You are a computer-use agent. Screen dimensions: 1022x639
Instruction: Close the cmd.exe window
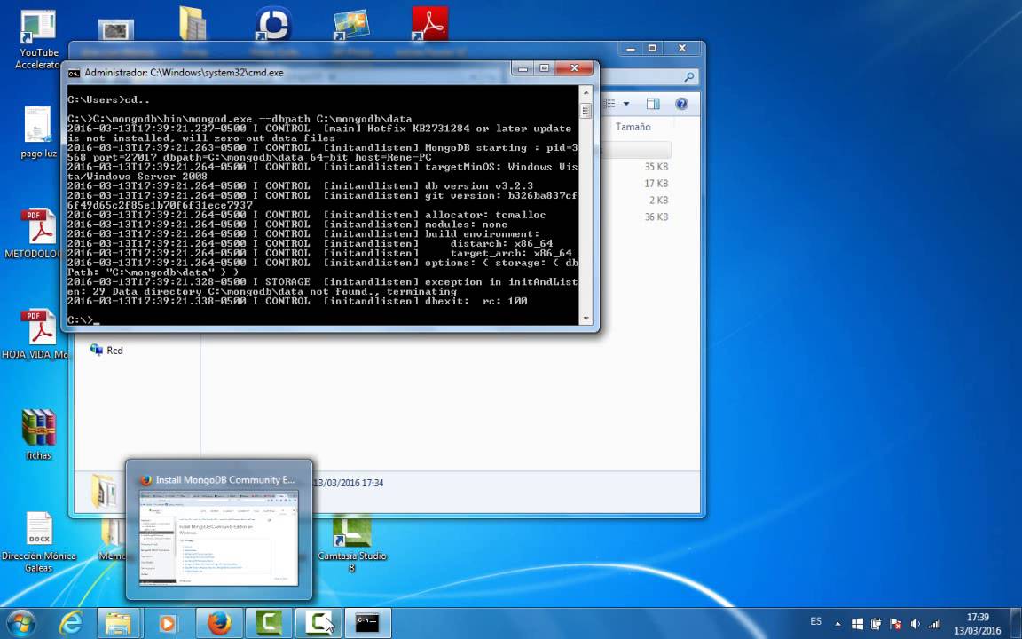[574, 67]
